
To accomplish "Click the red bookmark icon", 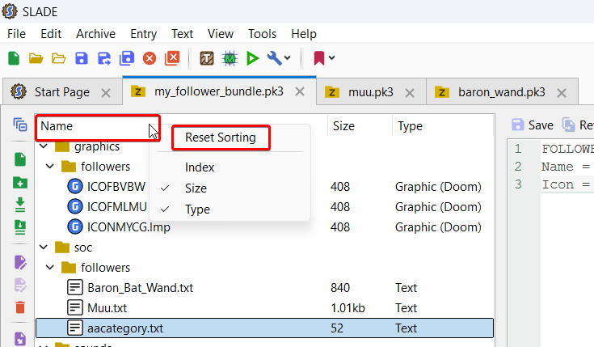I will coord(319,58).
